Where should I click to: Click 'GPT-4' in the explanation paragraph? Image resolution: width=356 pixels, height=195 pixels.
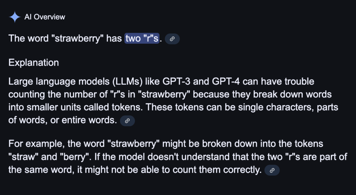[226, 81]
